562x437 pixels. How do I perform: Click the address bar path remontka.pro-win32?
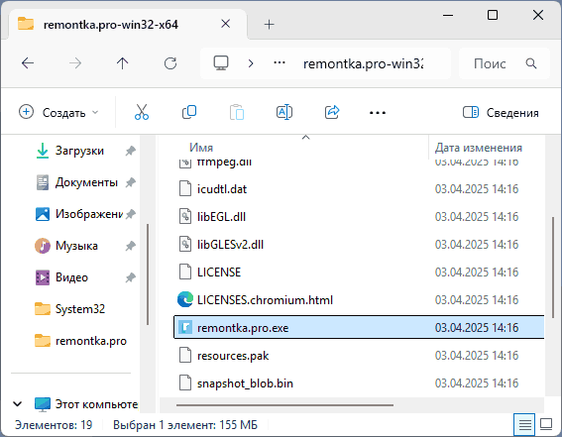[364, 63]
